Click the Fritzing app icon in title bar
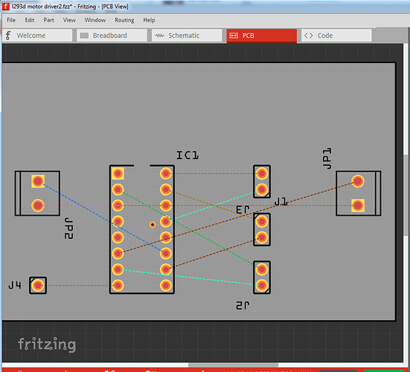The height and width of the screenshot is (372, 410). [6, 6]
